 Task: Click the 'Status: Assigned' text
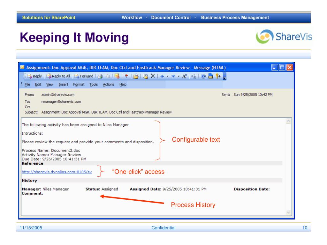coord(102,189)
